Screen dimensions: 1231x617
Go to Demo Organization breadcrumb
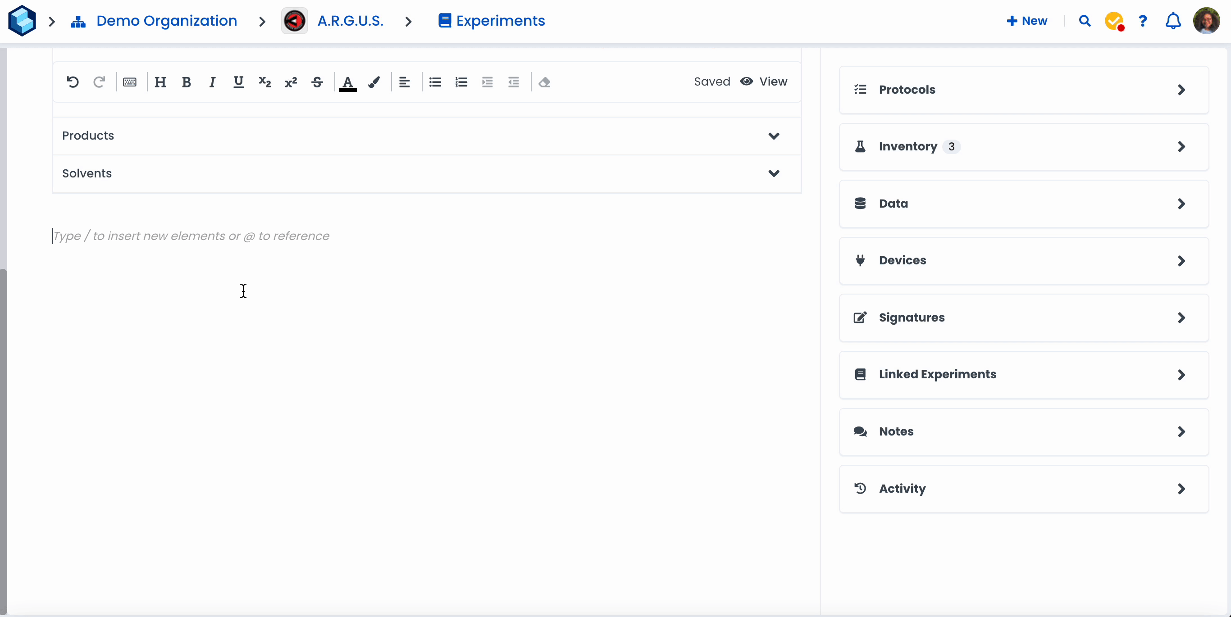click(x=166, y=21)
